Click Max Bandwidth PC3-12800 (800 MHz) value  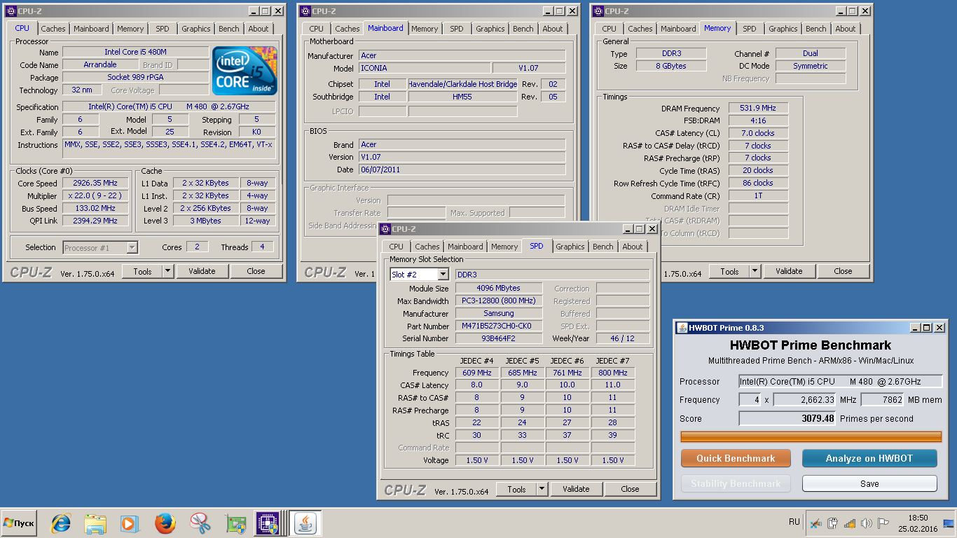coord(499,301)
